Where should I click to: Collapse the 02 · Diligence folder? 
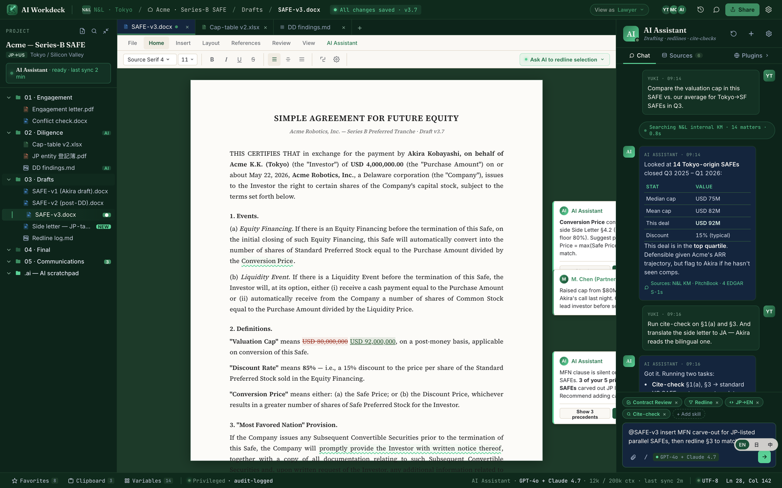point(9,133)
